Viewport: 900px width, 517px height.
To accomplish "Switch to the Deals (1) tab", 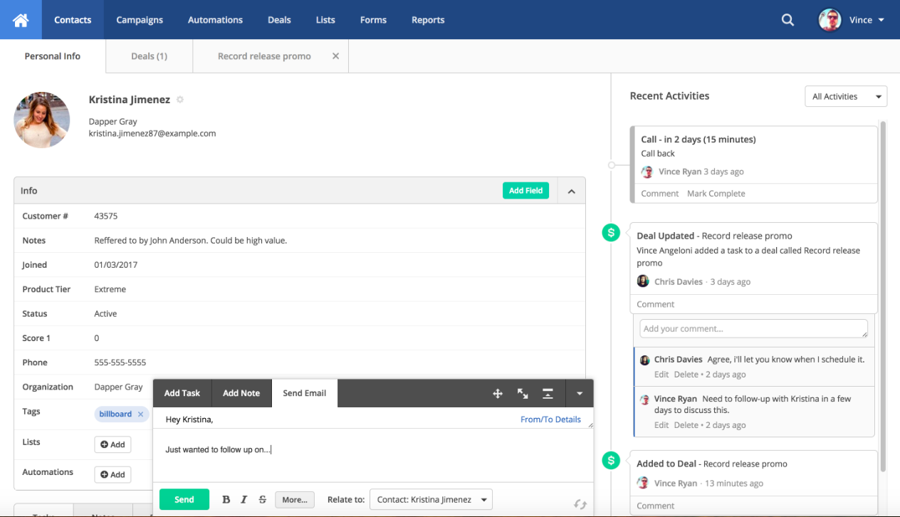I will [x=149, y=56].
